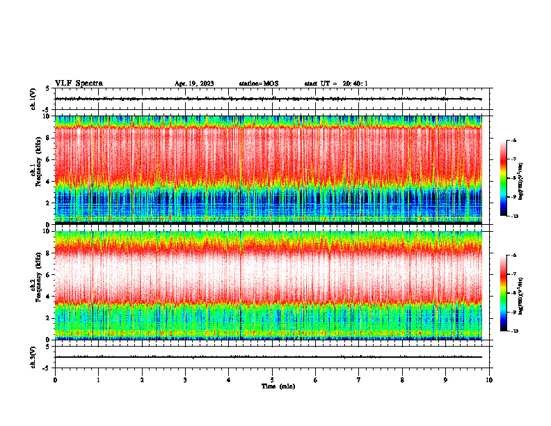Click the "1" minute tick label

98,380
